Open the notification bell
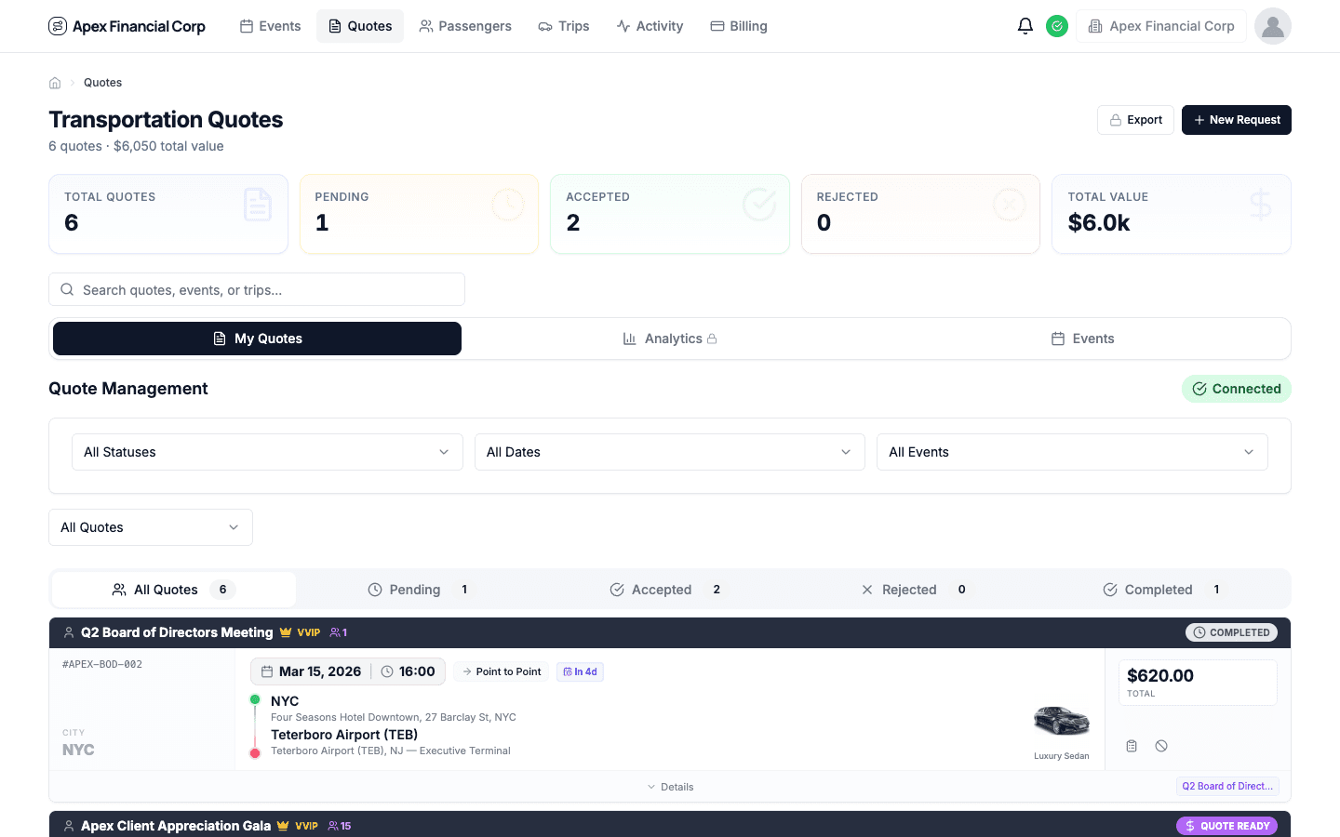1340x837 pixels. 1025,25
